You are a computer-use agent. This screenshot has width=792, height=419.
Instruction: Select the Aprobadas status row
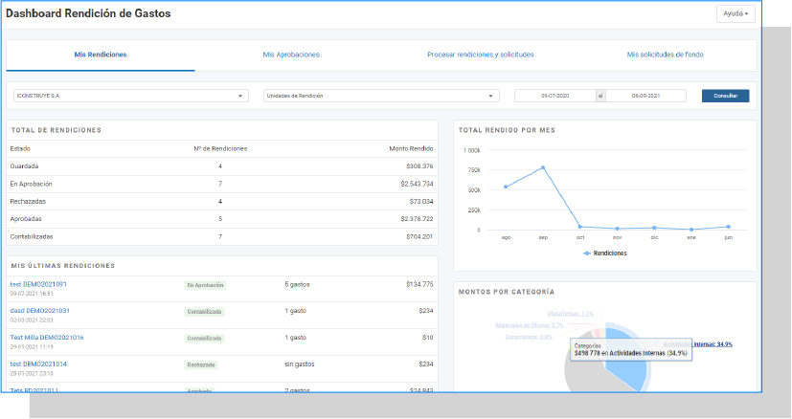click(x=222, y=219)
